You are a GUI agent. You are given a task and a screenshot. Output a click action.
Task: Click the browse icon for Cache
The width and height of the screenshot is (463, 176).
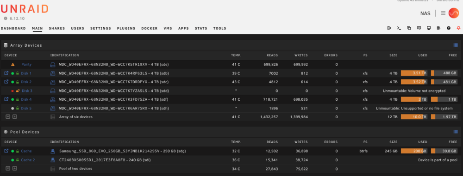[x=6, y=151]
